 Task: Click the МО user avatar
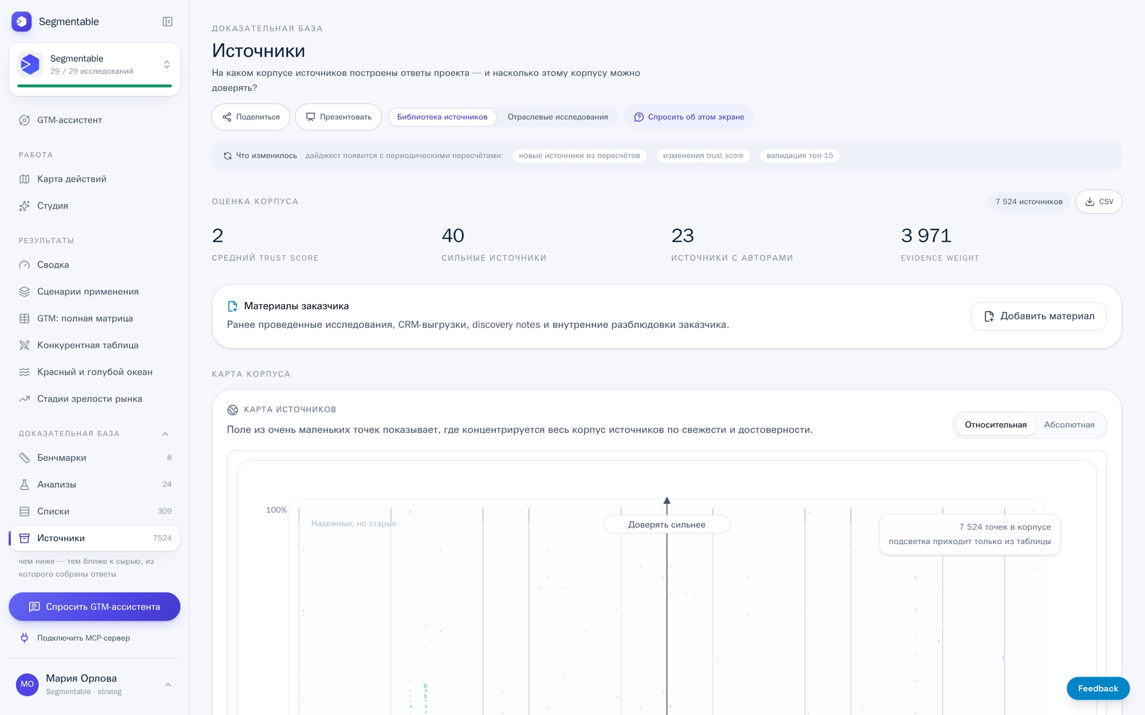point(27,685)
